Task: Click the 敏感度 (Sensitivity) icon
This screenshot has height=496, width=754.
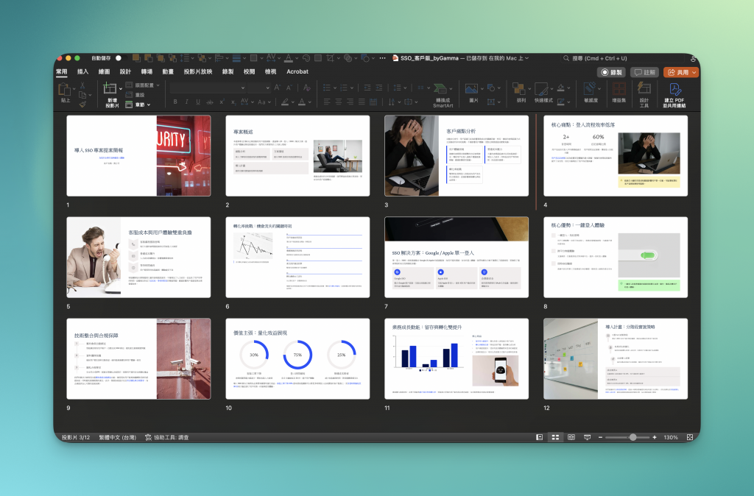Action: (590, 89)
